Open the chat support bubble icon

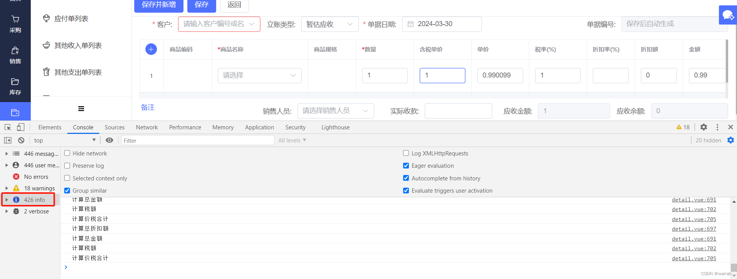click(x=728, y=15)
